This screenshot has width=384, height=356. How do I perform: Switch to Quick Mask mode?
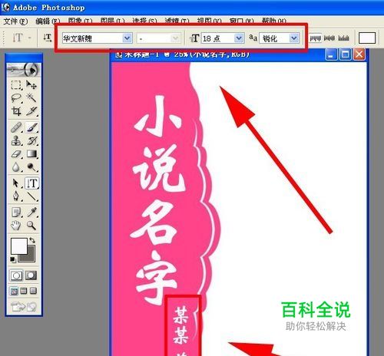(31, 275)
